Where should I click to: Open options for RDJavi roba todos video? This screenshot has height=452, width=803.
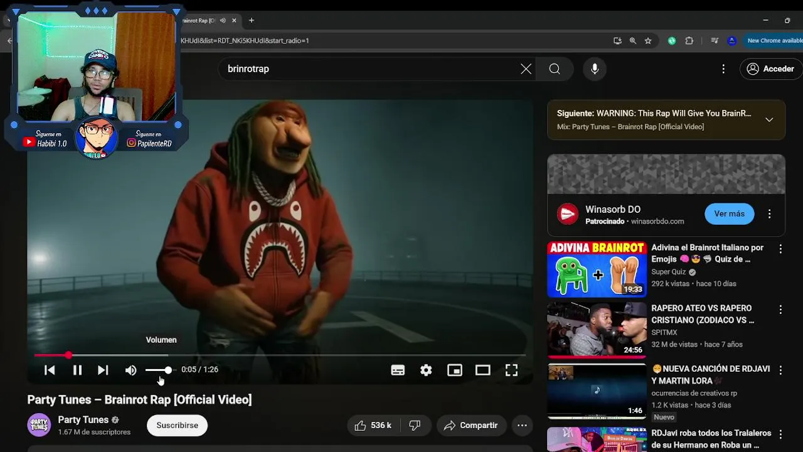click(x=780, y=434)
